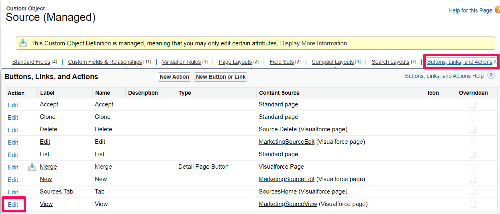Click Edit action for the Sources Tab row
The height and width of the screenshot is (214, 500).
(13, 192)
